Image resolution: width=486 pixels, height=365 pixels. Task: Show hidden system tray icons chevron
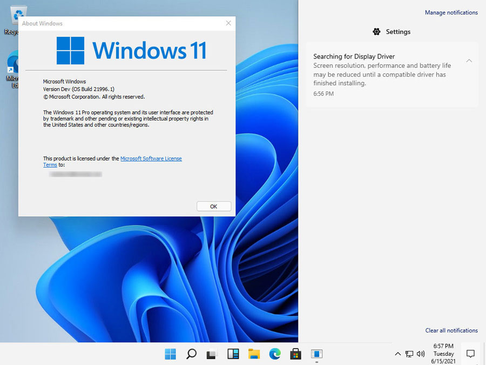[398, 354]
